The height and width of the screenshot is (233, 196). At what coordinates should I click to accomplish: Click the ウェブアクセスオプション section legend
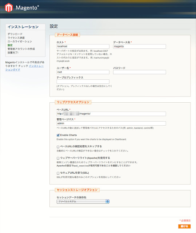pyautogui.click(x=73, y=102)
